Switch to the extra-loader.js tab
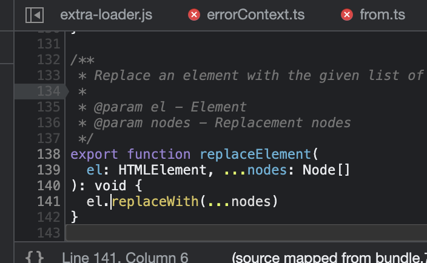Image resolution: width=427 pixels, height=263 pixels. pyautogui.click(x=106, y=15)
